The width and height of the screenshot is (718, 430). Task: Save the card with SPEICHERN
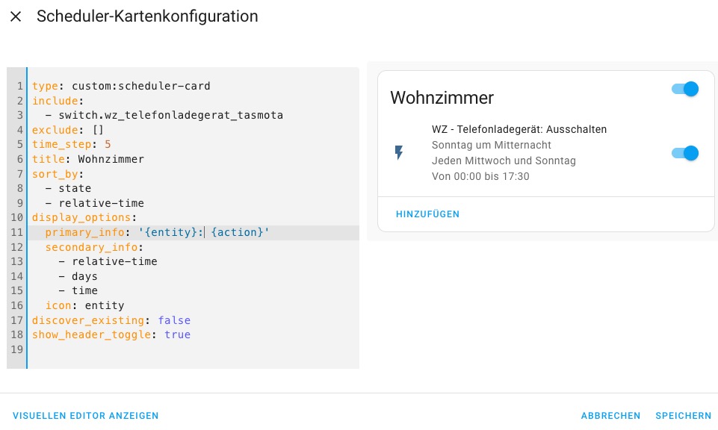[x=683, y=416]
